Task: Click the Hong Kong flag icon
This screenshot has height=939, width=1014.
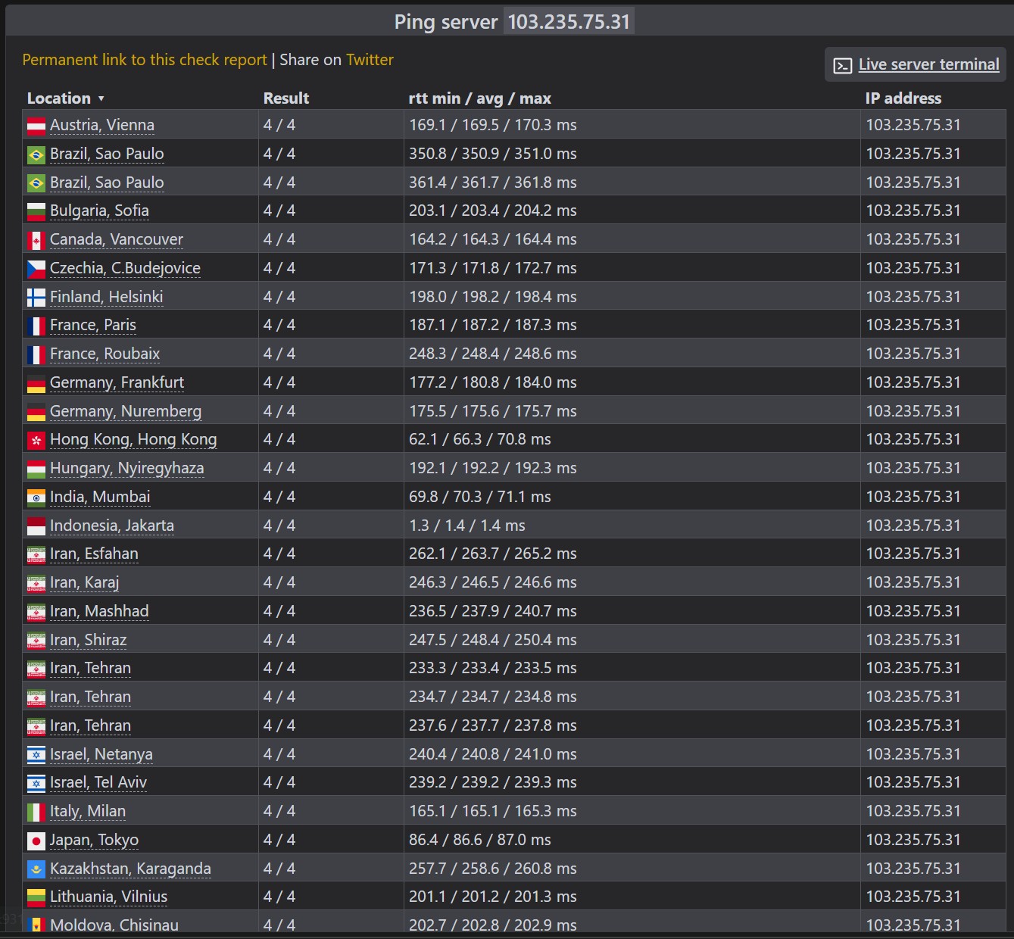Action: click(x=36, y=440)
